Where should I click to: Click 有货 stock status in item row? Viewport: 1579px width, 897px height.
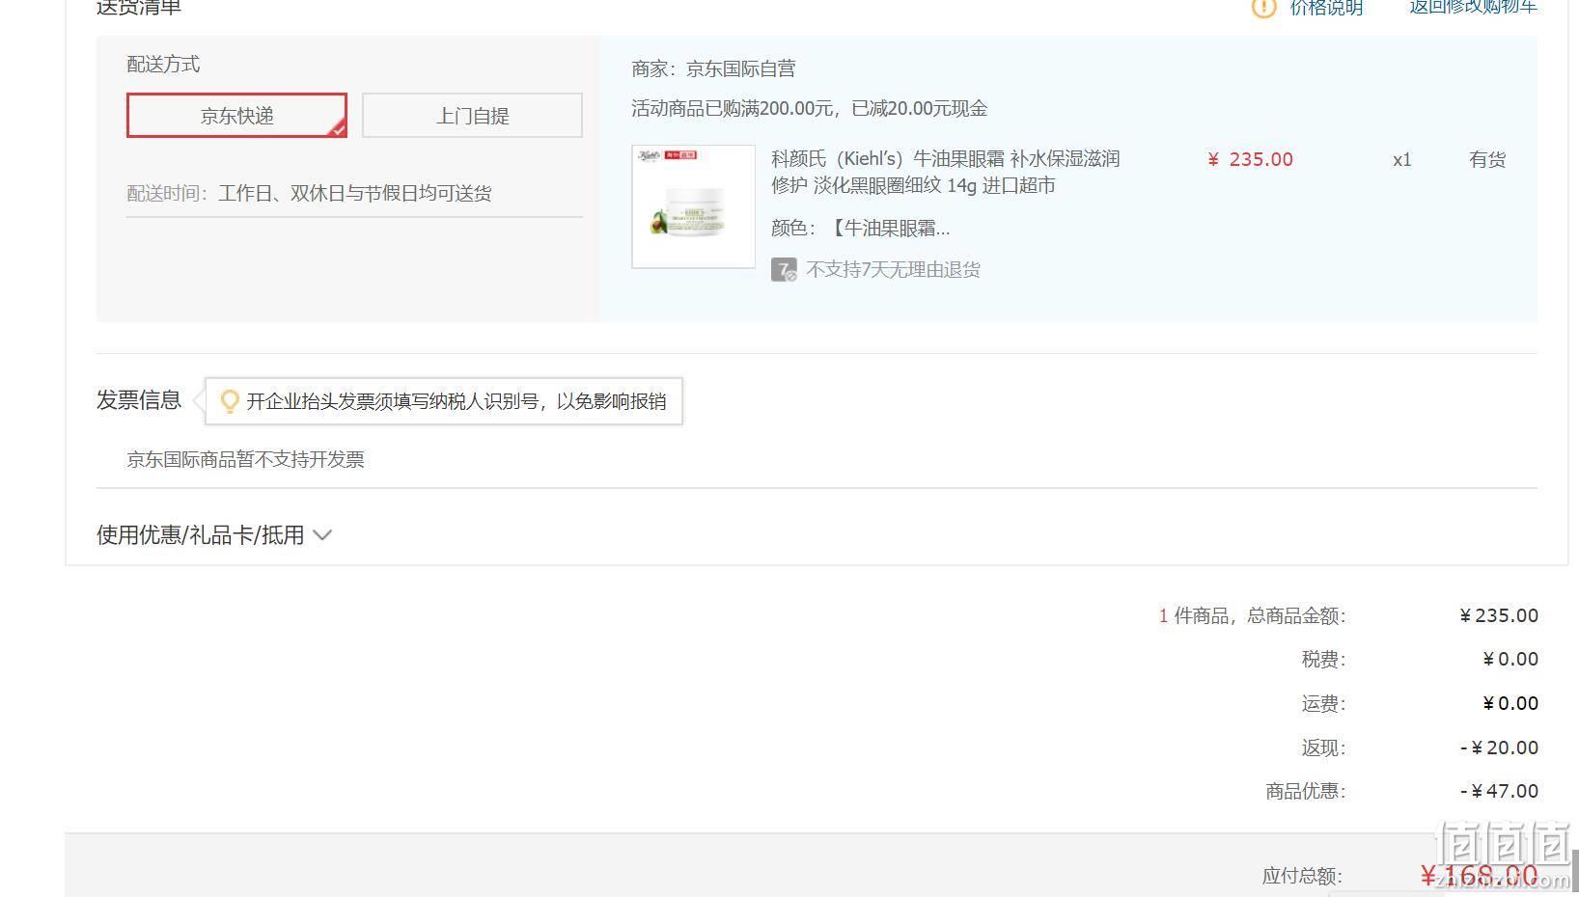(x=1487, y=159)
